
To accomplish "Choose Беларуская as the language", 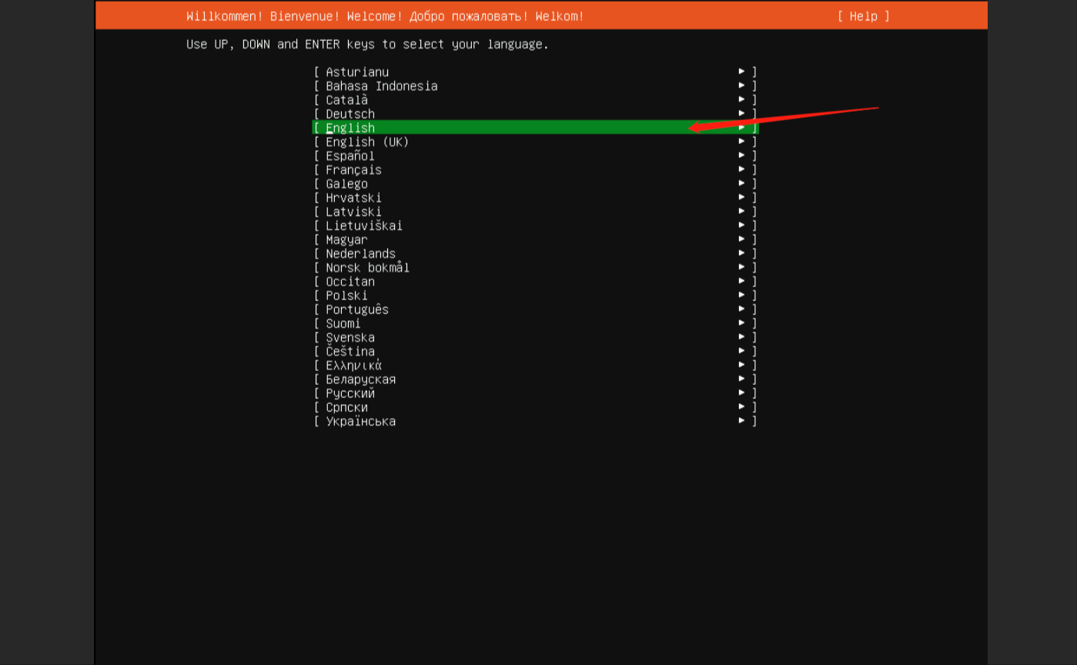I will point(536,379).
